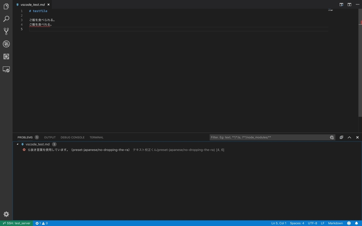Screen dimensions: 362x226
Task: Switch to the DEBUG CONSOLE tab
Action: click(x=72, y=137)
